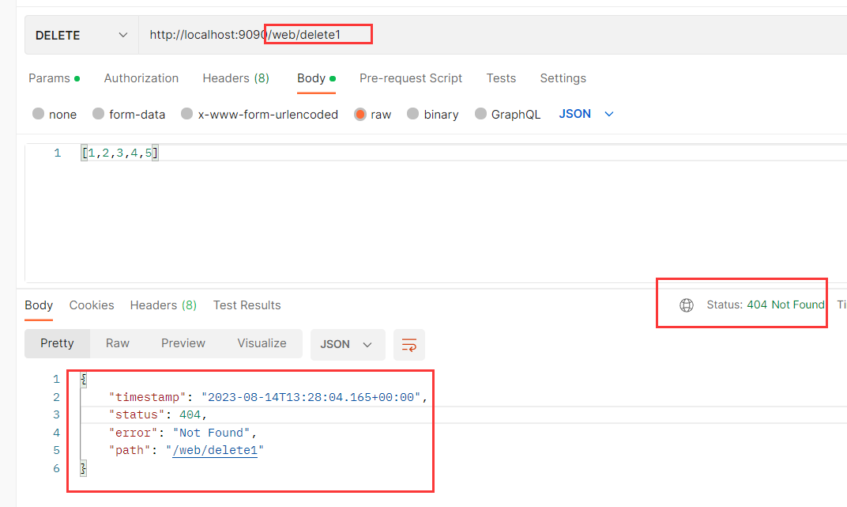Screen dimensions: 847x507
Task: Switch to the response Cookies tab
Action: (92, 305)
